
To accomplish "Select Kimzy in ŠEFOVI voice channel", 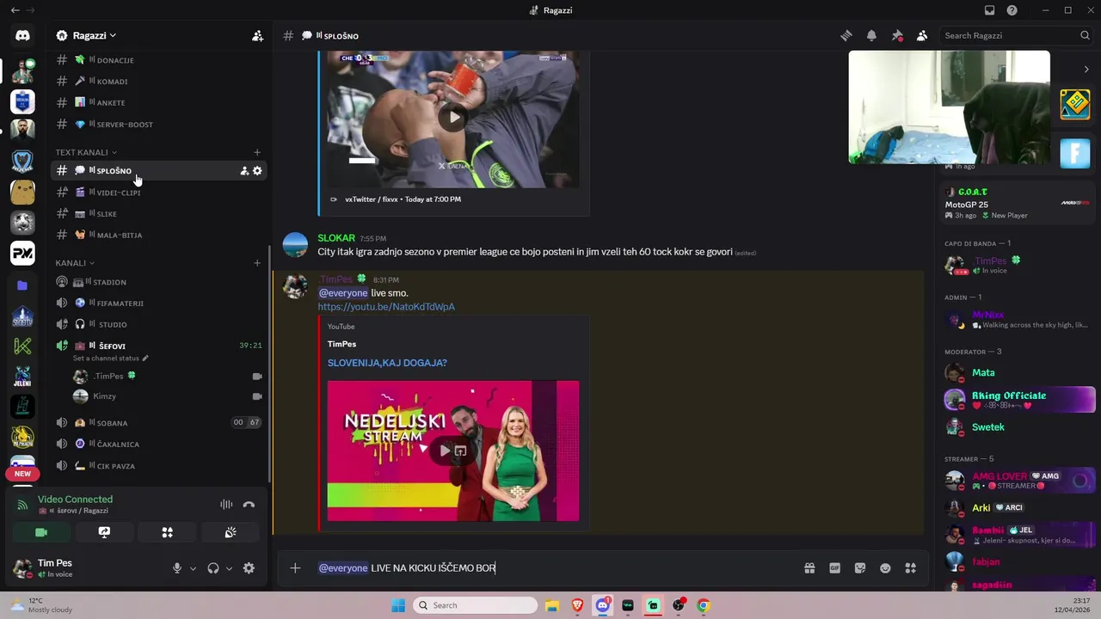I will [x=166, y=396].
